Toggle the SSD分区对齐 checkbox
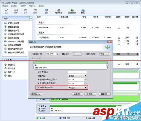 (38, 87)
